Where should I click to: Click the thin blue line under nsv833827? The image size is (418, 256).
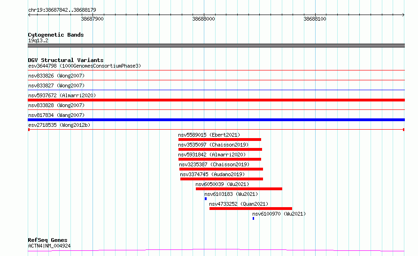[216, 90]
